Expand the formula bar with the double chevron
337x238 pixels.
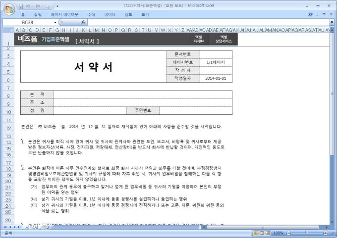332,22
